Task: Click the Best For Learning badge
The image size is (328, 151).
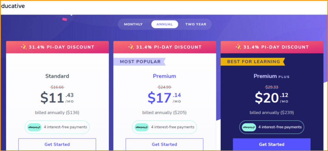Action: (x=253, y=62)
